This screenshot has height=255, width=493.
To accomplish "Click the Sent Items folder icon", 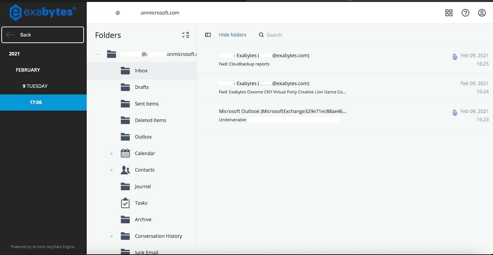I will [x=125, y=104].
